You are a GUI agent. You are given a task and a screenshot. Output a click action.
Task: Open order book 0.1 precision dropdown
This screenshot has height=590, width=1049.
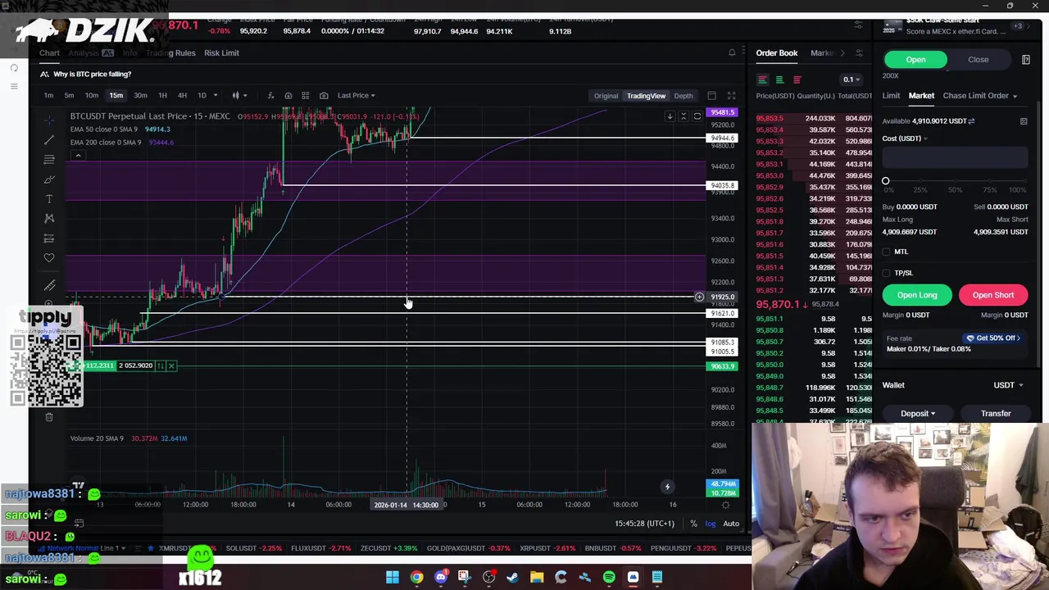851,79
